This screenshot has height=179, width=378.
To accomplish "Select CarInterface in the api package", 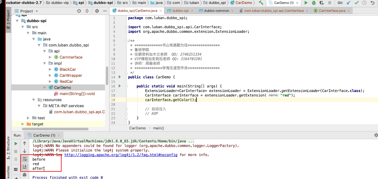I will click(71, 57).
